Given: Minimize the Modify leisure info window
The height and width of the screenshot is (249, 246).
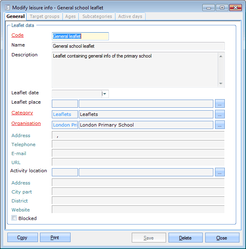Looking at the screenshot, I should 208,8.
